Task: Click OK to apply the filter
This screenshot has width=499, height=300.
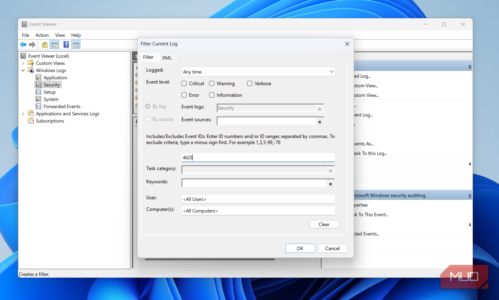Action: click(300, 248)
